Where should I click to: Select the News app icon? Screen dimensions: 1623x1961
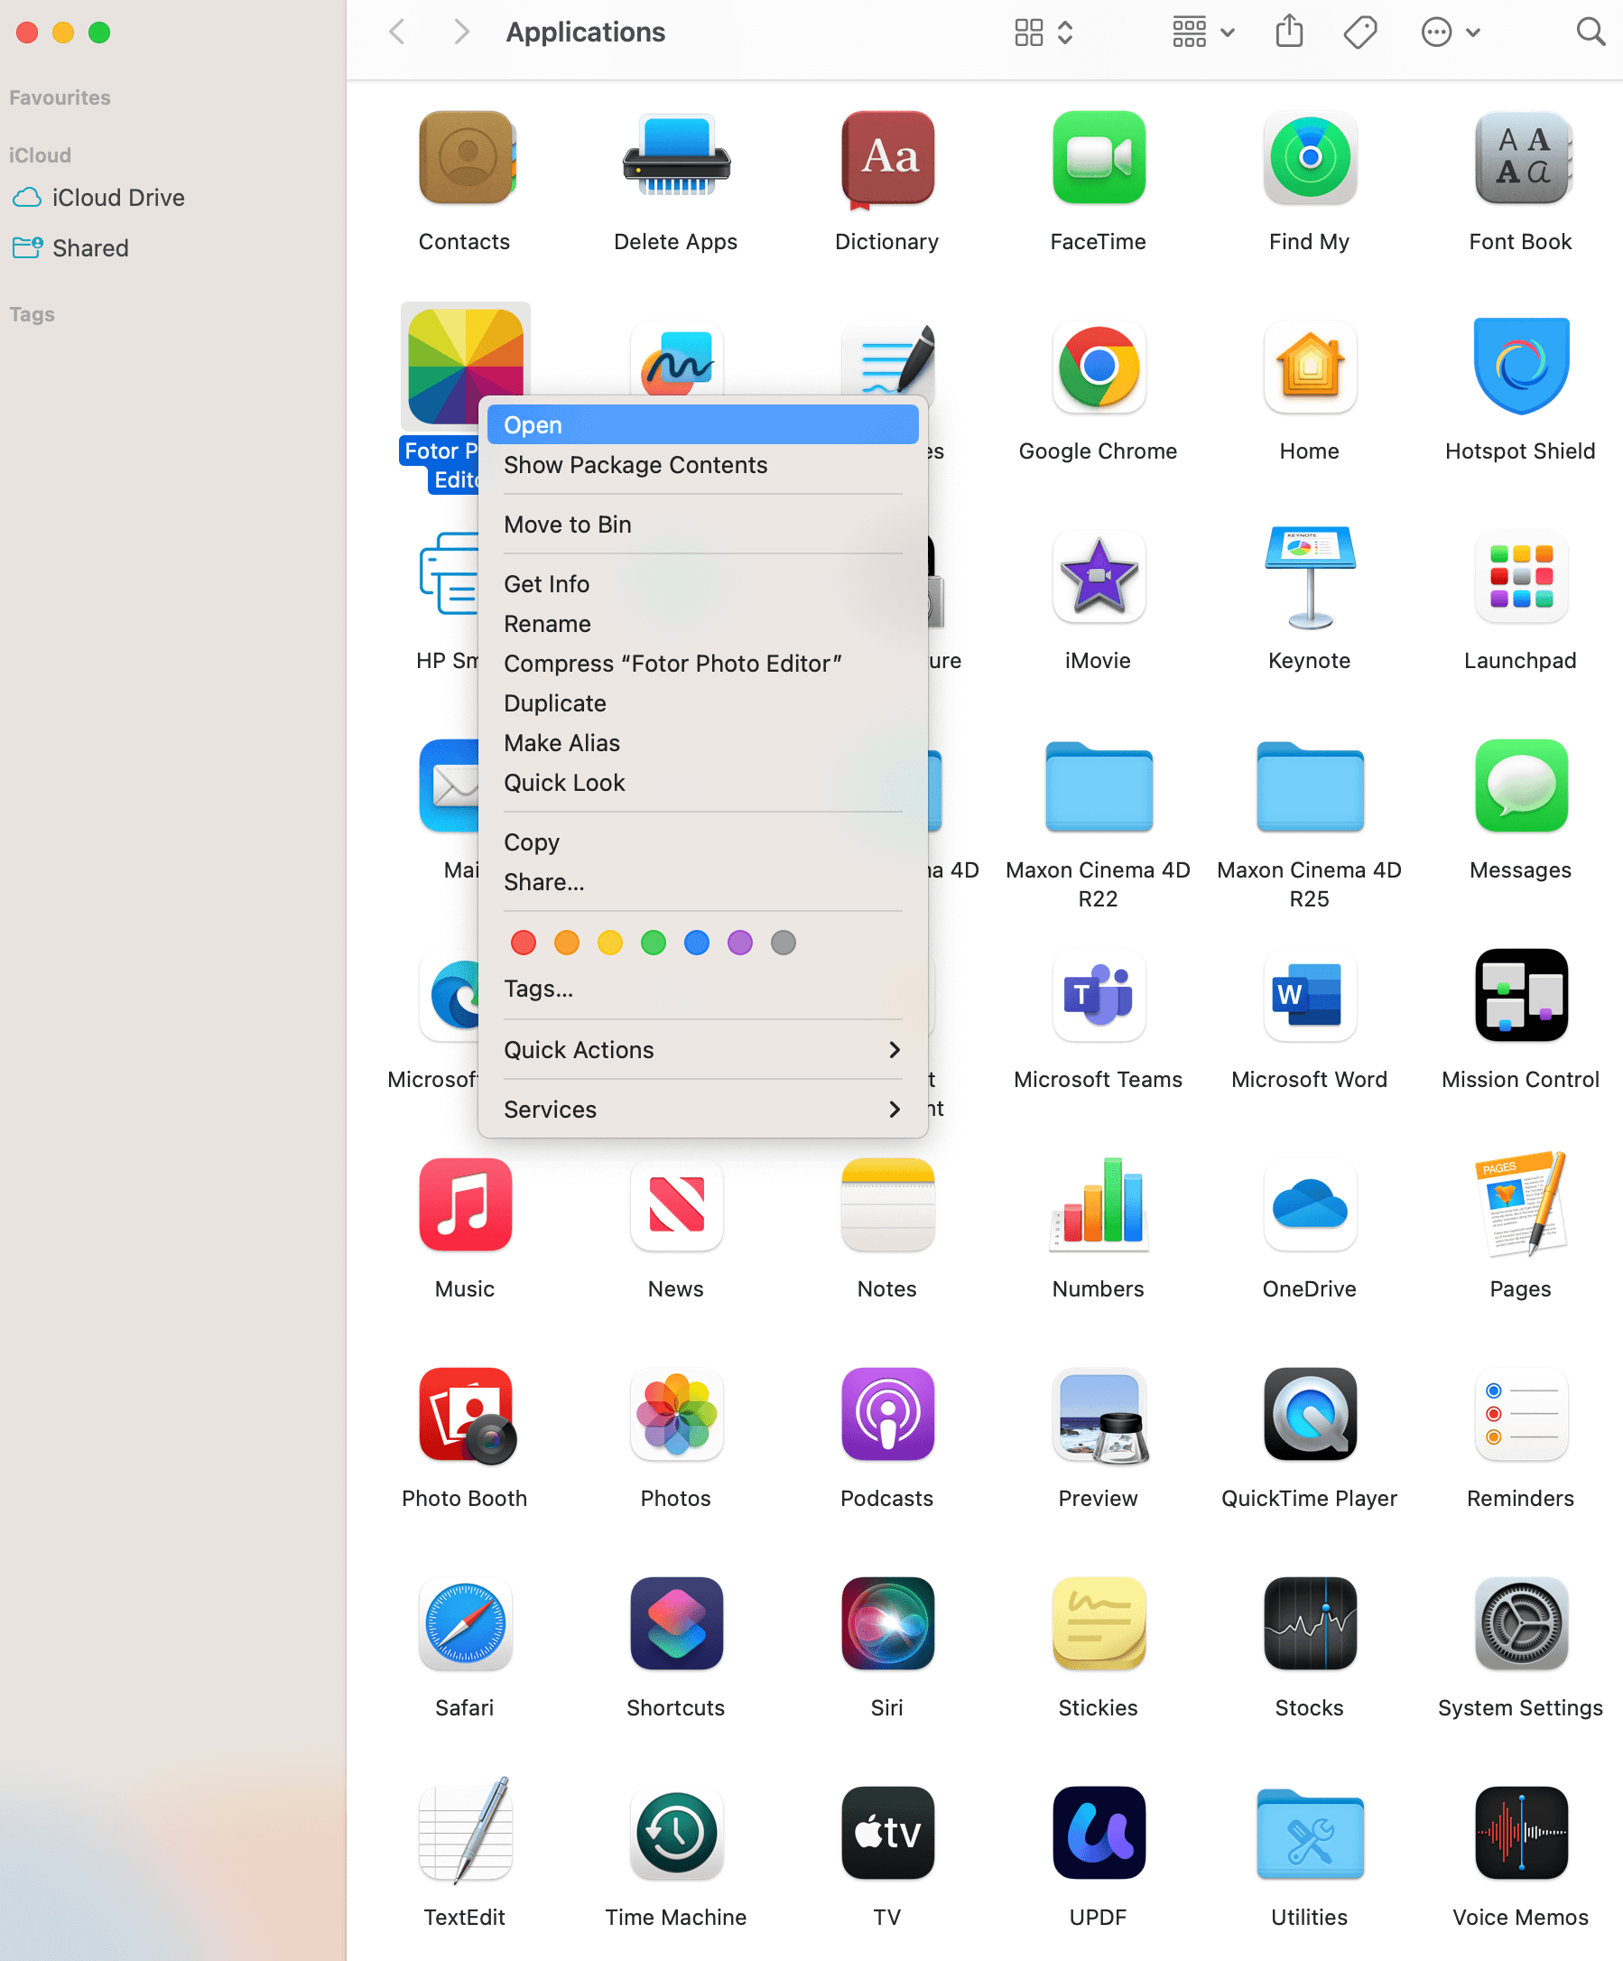(x=676, y=1204)
